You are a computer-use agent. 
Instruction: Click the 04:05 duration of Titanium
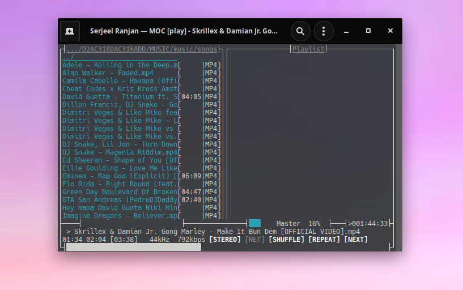tap(192, 97)
